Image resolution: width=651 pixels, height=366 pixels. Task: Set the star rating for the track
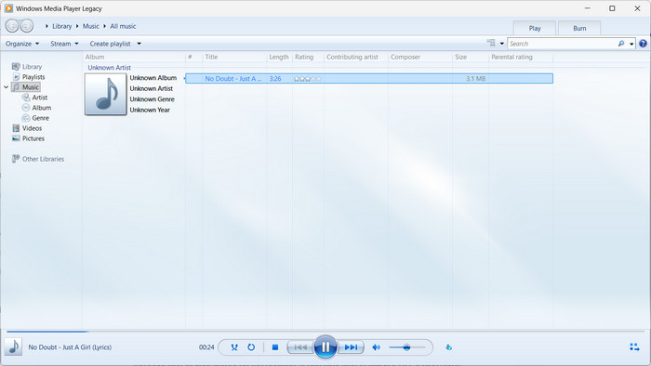pos(308,78)
